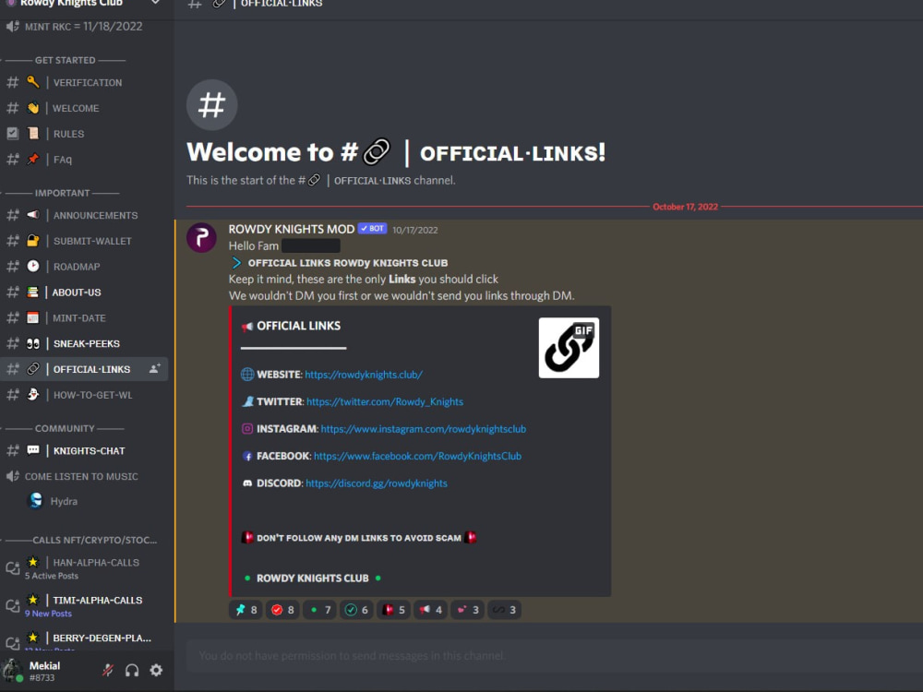Click the MINT RKC voice channel
Screen dimensions: 923x692
point(84,27)
